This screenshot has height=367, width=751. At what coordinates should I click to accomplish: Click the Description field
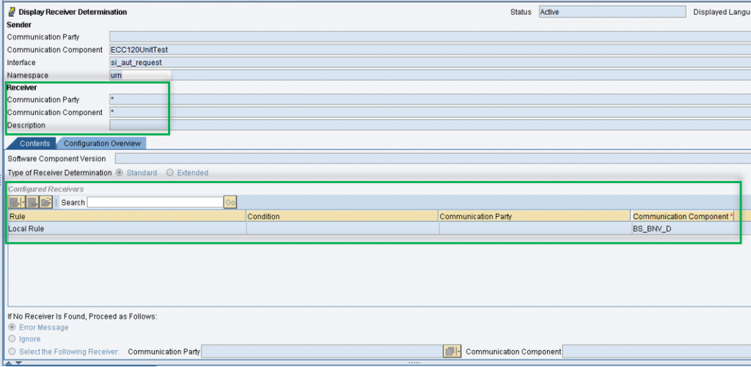(430, 125)
